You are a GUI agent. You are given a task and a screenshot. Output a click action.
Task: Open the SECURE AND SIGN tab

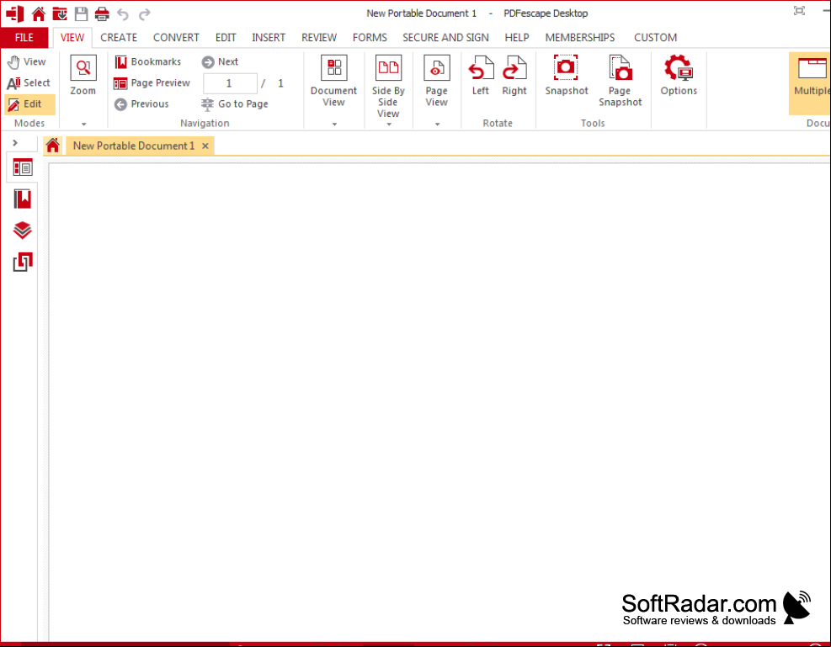tap(445, 38)
